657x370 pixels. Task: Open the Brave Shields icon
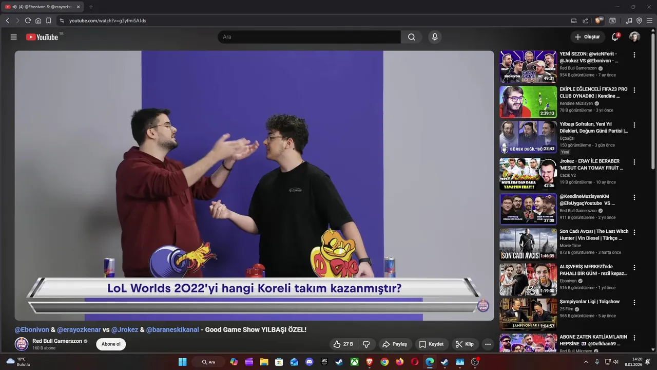click(x=598, y=21)
